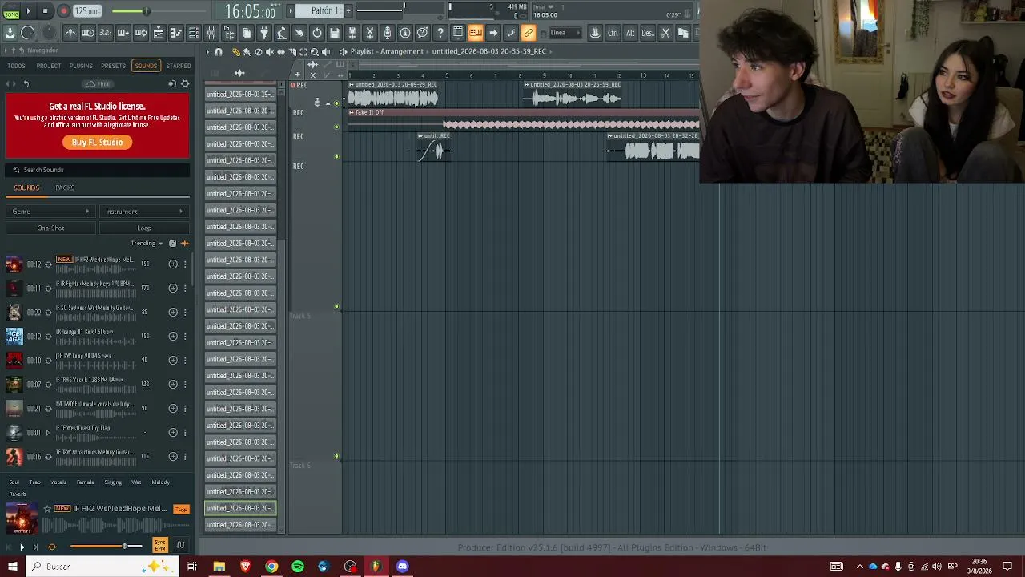Adjust the preview volume slider

106,547
